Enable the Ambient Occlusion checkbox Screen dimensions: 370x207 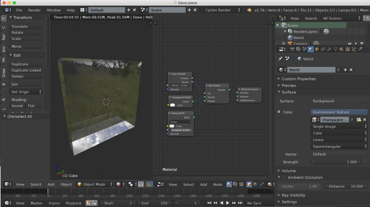click(x=284, y=177)
